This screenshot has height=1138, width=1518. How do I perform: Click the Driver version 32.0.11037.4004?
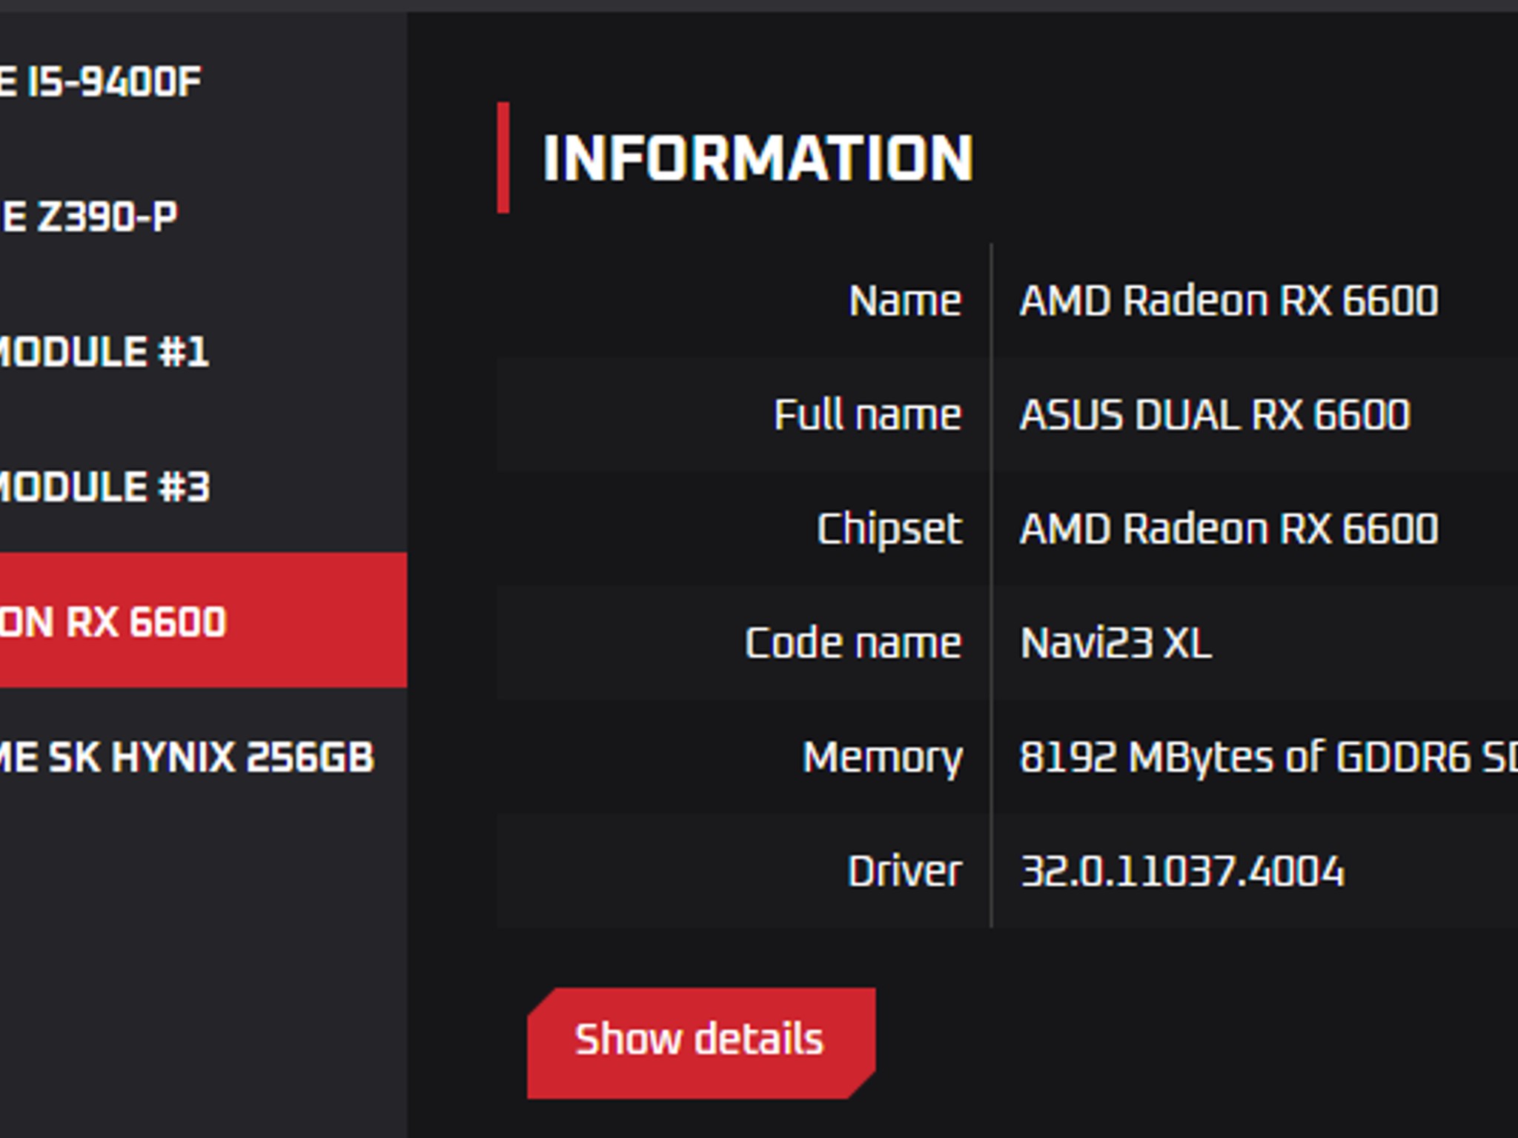1182,871
